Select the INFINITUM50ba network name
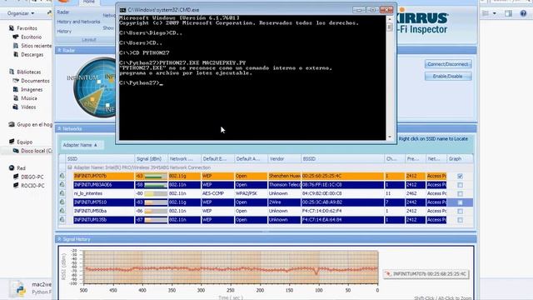The width and height of the screenshot is (533, 300). (90, 211)
